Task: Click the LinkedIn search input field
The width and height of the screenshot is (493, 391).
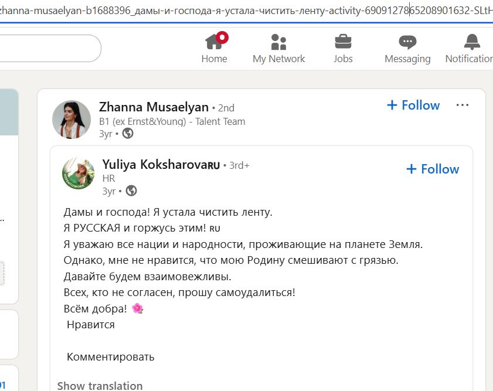Action: click(x=50, y=49)
